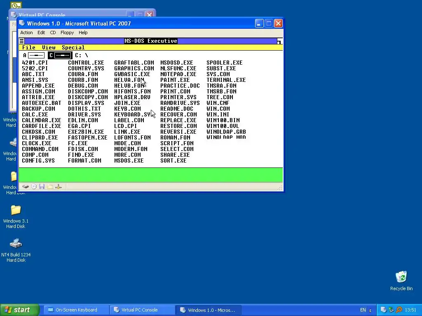Select drive C icon in MS-DOS Executive
Screen dimensions: 422x316
click(60, 56)
